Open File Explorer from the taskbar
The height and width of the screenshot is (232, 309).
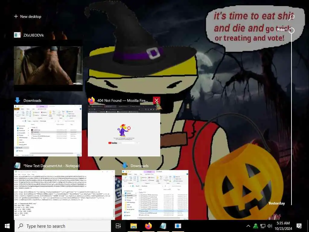133,226
